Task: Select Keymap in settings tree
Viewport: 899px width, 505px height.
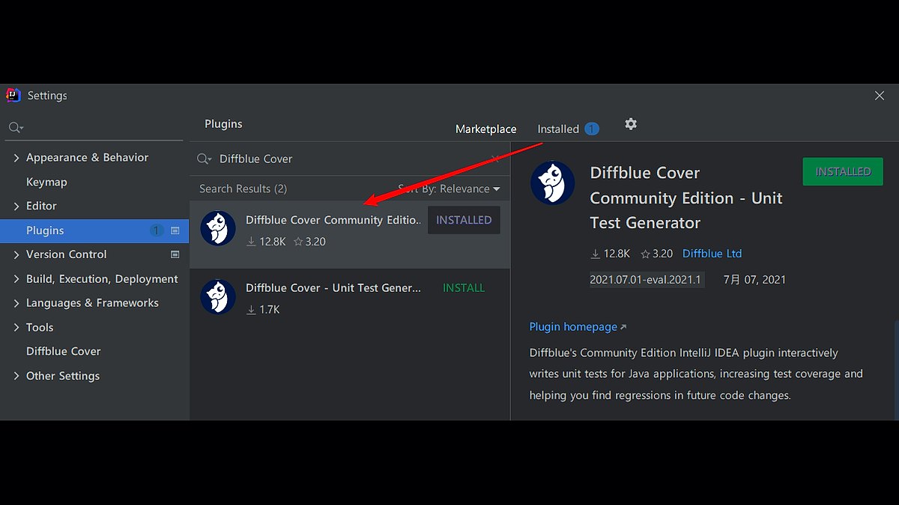Action: [46, 182]
